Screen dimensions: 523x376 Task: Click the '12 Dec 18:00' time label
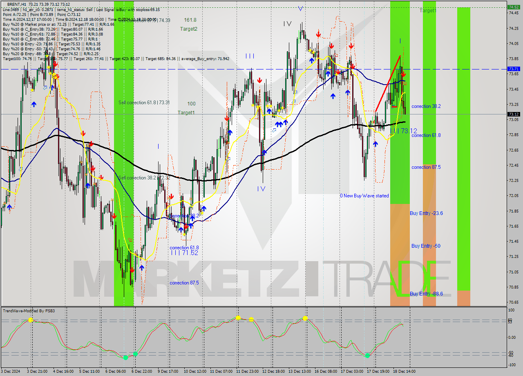[x=273, y=372]
